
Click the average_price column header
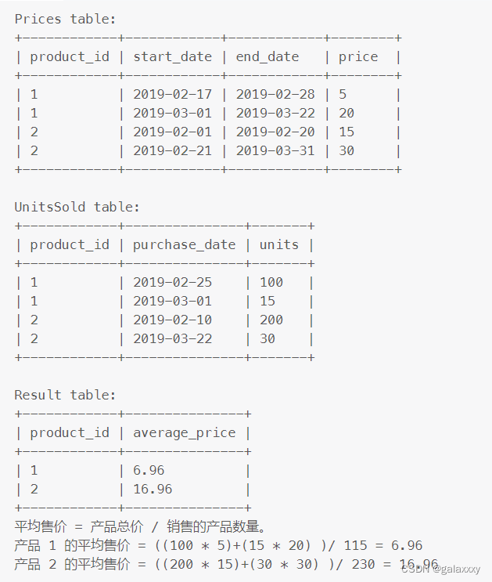(185, 433)
